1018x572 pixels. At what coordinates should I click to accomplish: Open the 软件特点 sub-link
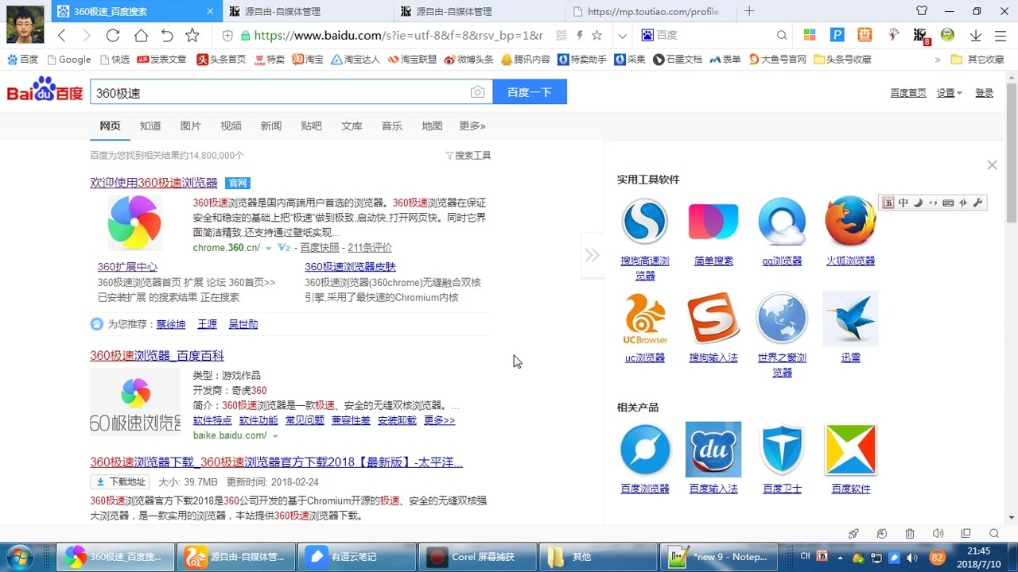pos(212,420)
